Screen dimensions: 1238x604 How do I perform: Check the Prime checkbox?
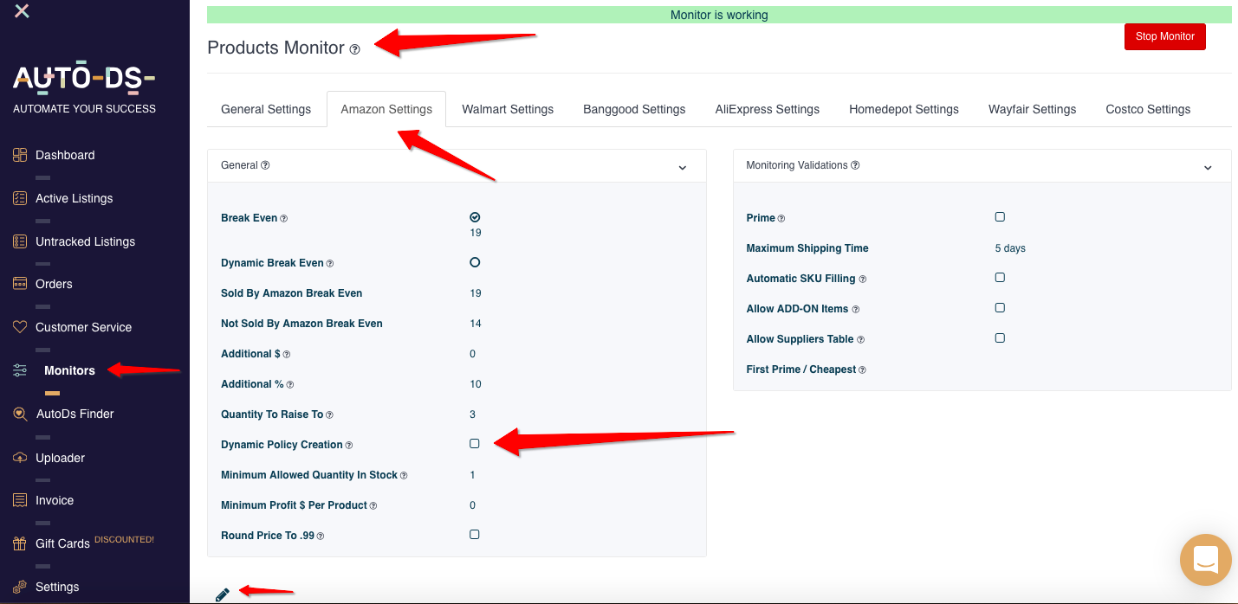tap(1000, 216)
